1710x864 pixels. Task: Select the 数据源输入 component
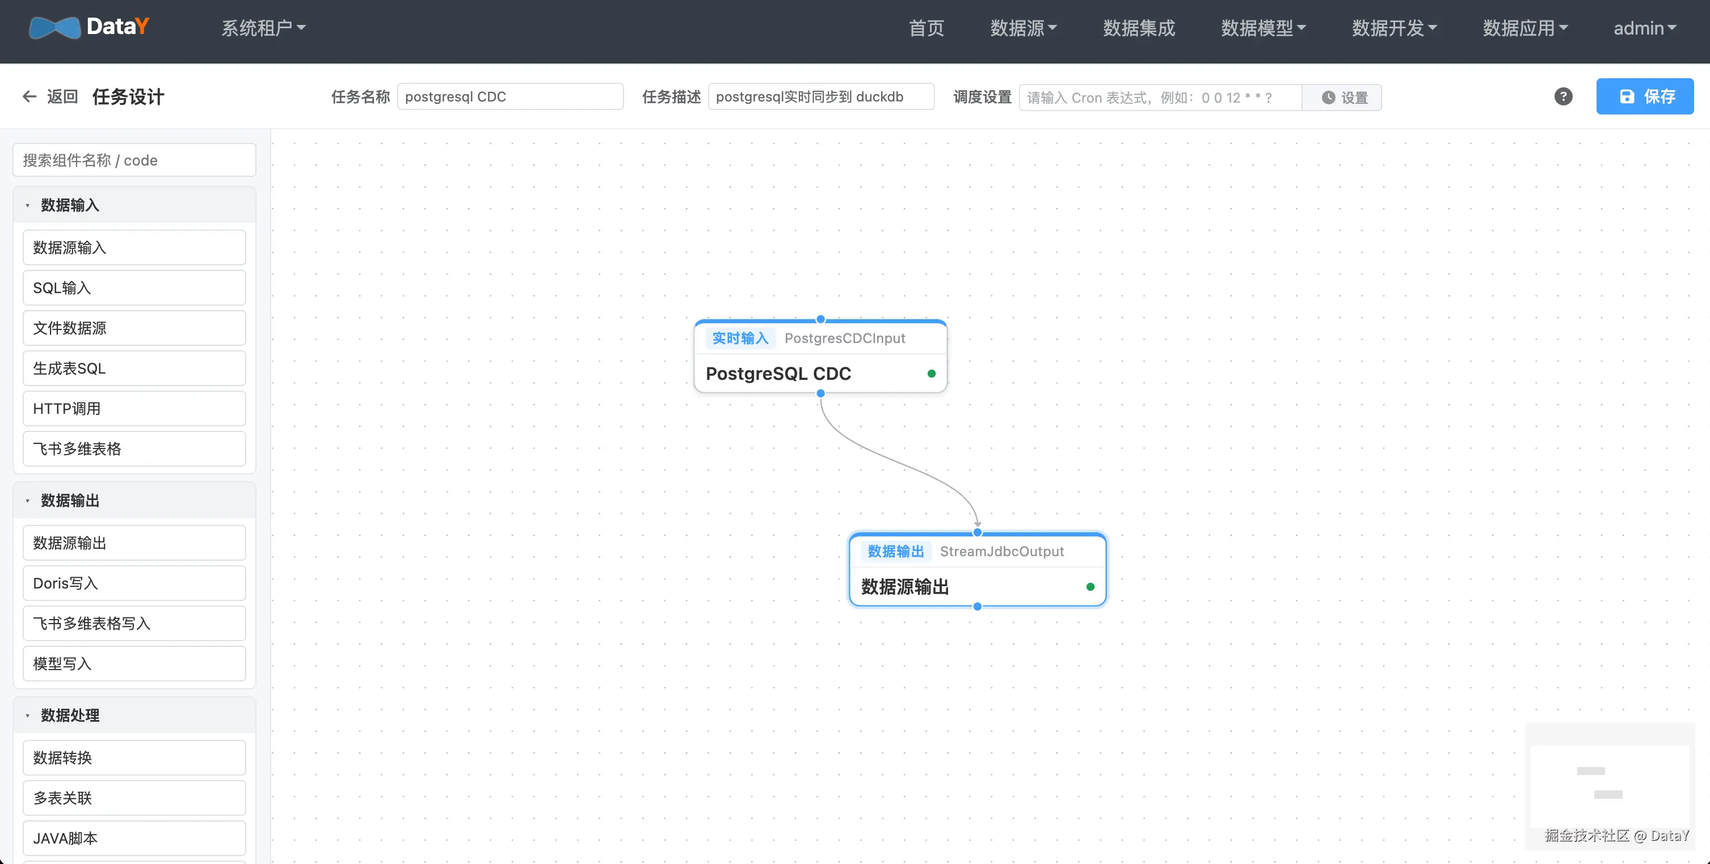point(134,248)
